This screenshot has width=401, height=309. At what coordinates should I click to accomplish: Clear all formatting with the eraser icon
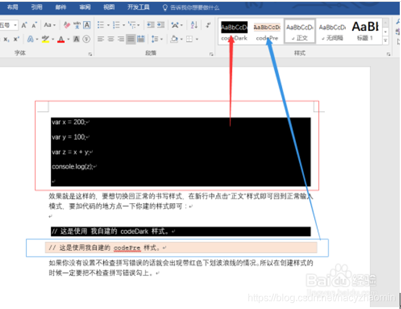[67, 25]
